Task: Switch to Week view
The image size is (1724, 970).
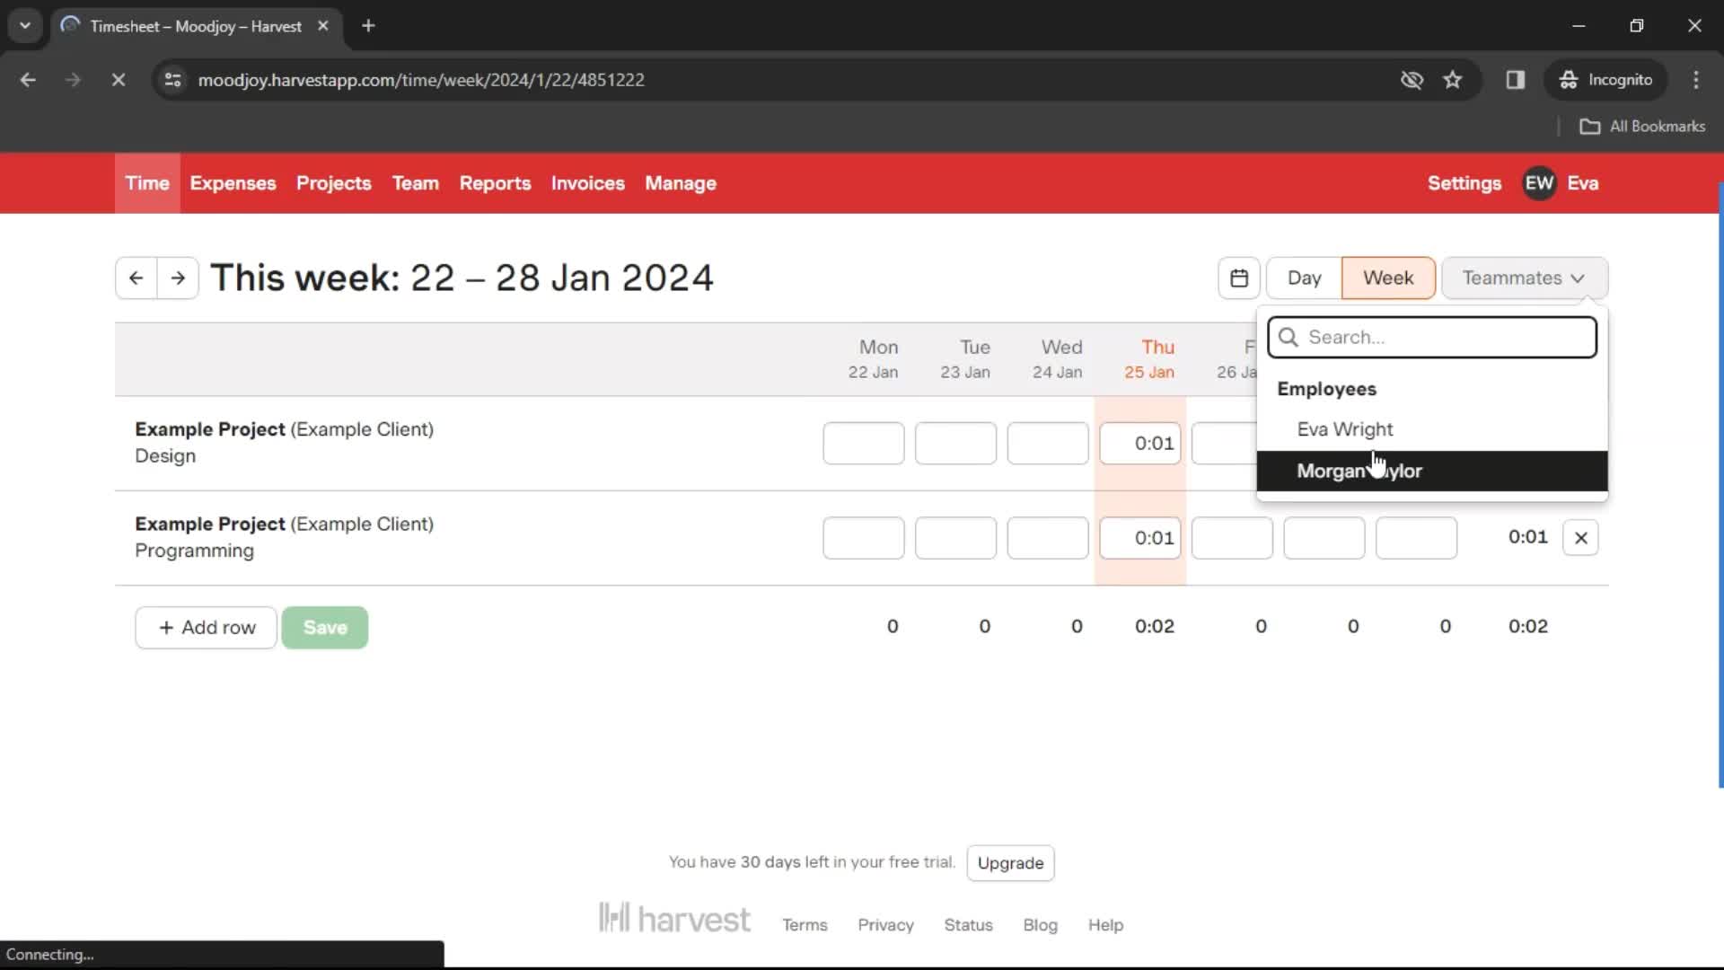Action: tap(1387, 278)
